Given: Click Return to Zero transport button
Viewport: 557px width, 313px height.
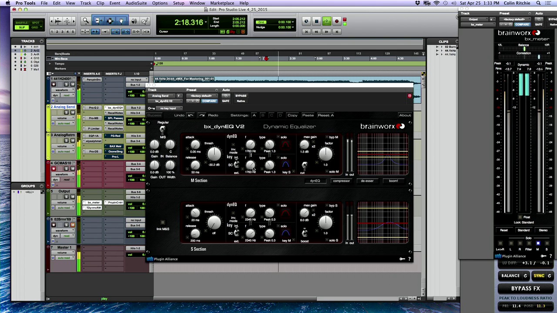Looking at the screenshot, I should 306,31.
